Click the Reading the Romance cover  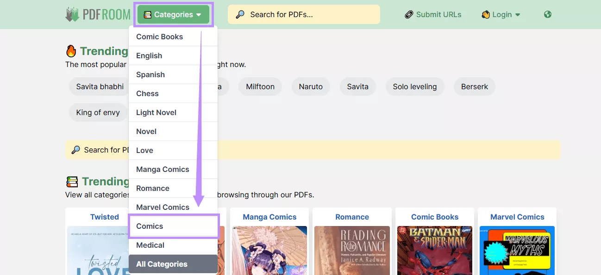pyautogui.click(x=352, y=251)
